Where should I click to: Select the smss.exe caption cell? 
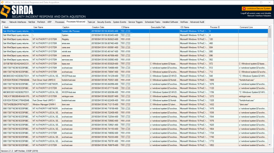click(76, 43)
